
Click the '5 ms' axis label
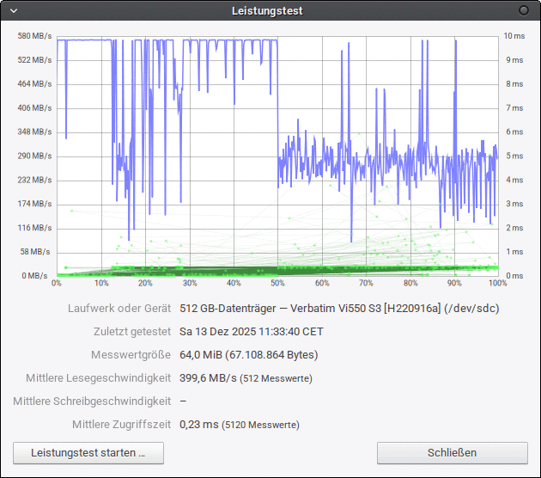coord(514,156)
